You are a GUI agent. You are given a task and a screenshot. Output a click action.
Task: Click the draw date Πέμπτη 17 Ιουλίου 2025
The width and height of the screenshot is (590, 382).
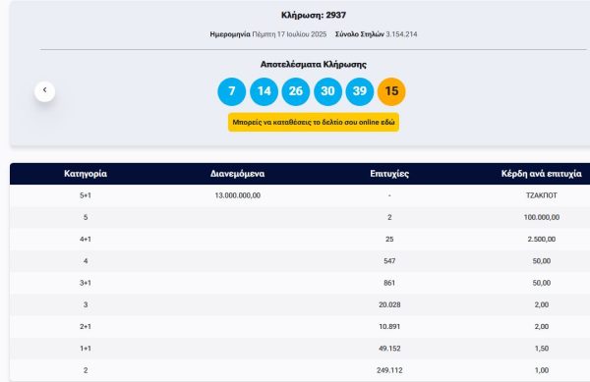coord(289,34)
